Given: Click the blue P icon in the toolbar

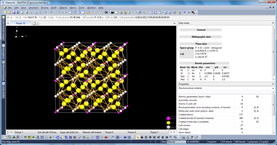Looking at the screenshot, I should point(185,13).
